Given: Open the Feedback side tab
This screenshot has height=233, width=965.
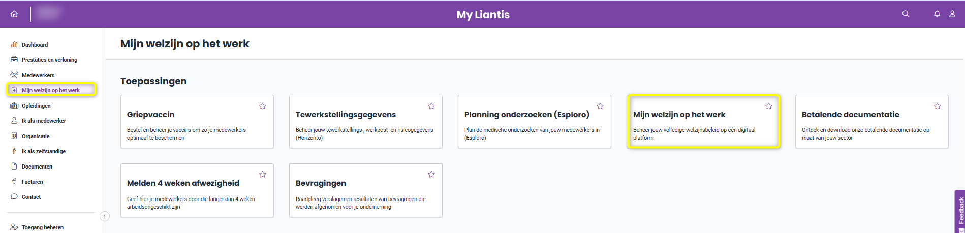Looking at the screenshot, I should (960, 212).
